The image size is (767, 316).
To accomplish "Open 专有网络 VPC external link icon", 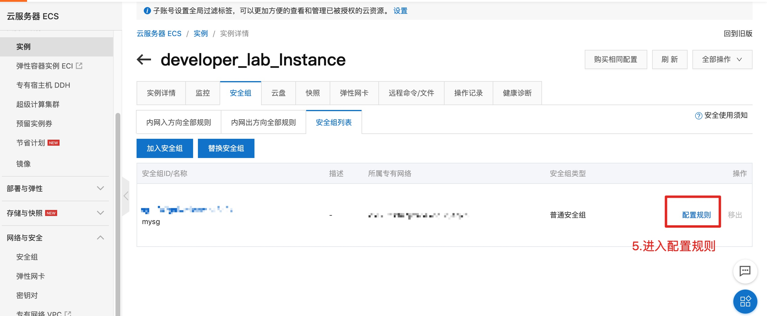I will [68, 314].
